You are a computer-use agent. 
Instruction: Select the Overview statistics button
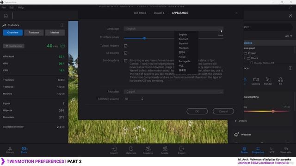pyautogui.click(x=12, y=33)
